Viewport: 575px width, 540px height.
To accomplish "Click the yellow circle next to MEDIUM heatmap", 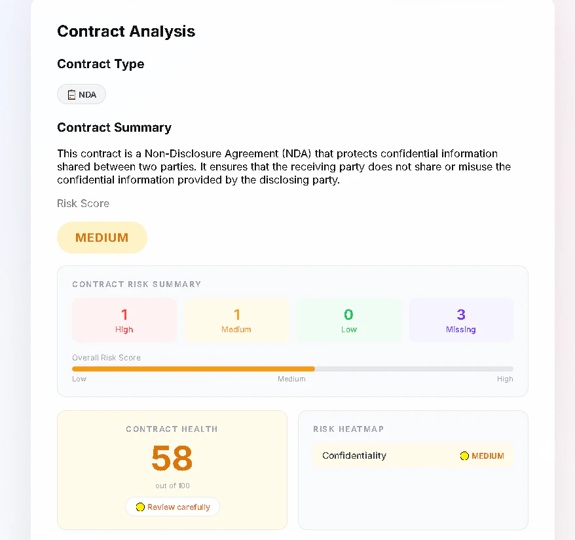I will tap(464, 455).
